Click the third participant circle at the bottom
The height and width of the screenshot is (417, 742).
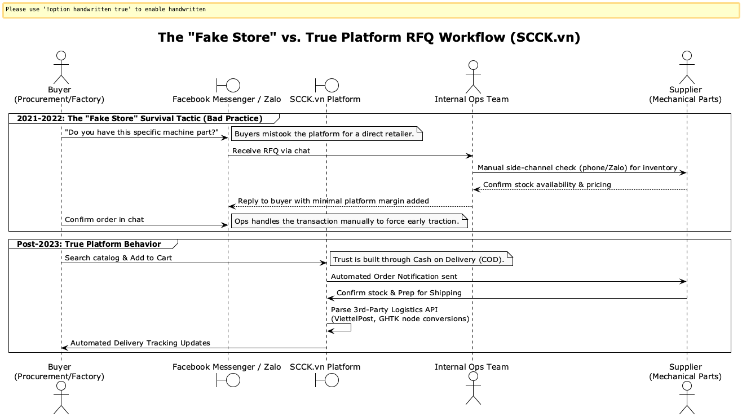(332, 379)
